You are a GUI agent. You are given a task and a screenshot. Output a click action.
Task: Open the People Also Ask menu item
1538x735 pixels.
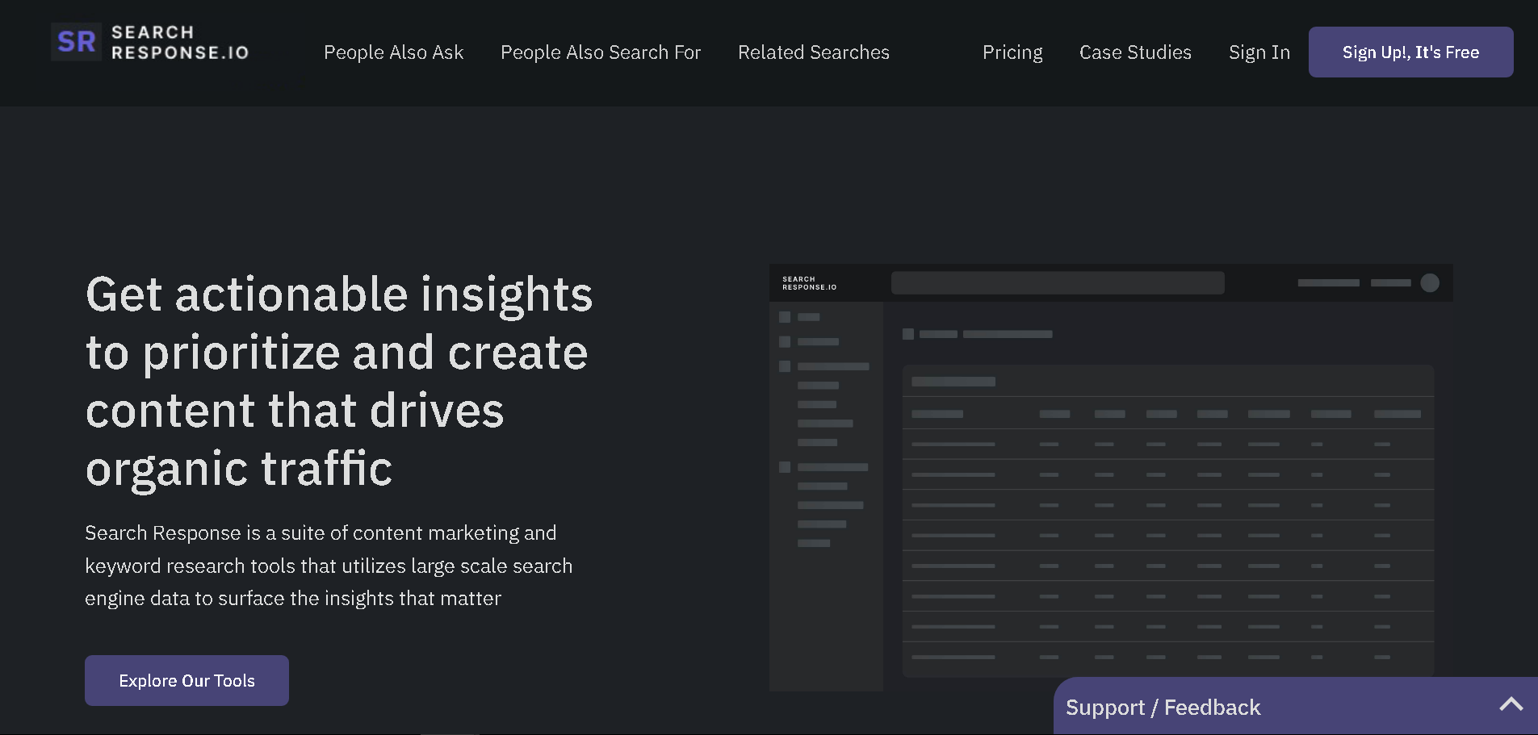393,52
